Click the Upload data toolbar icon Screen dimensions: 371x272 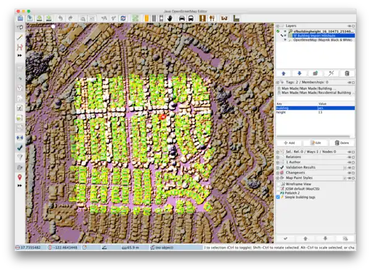(48, 19)
